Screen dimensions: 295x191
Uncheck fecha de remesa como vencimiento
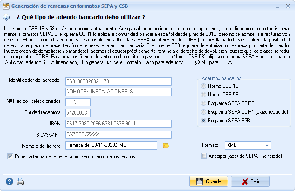pos(10,156)
